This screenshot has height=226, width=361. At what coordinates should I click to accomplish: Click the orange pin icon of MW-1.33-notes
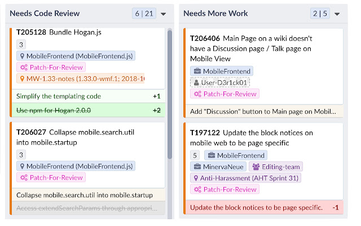[22, 79]
